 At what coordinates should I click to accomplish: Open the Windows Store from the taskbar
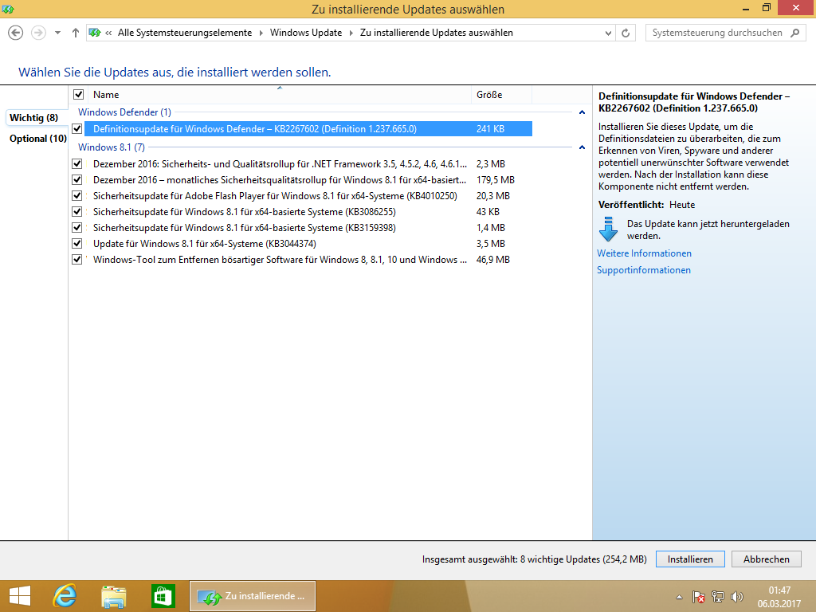tap(163, 596)
